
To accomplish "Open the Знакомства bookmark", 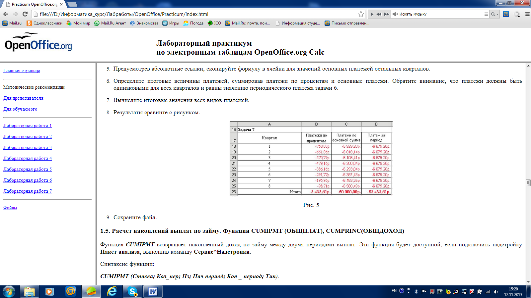I will [144, 23].
